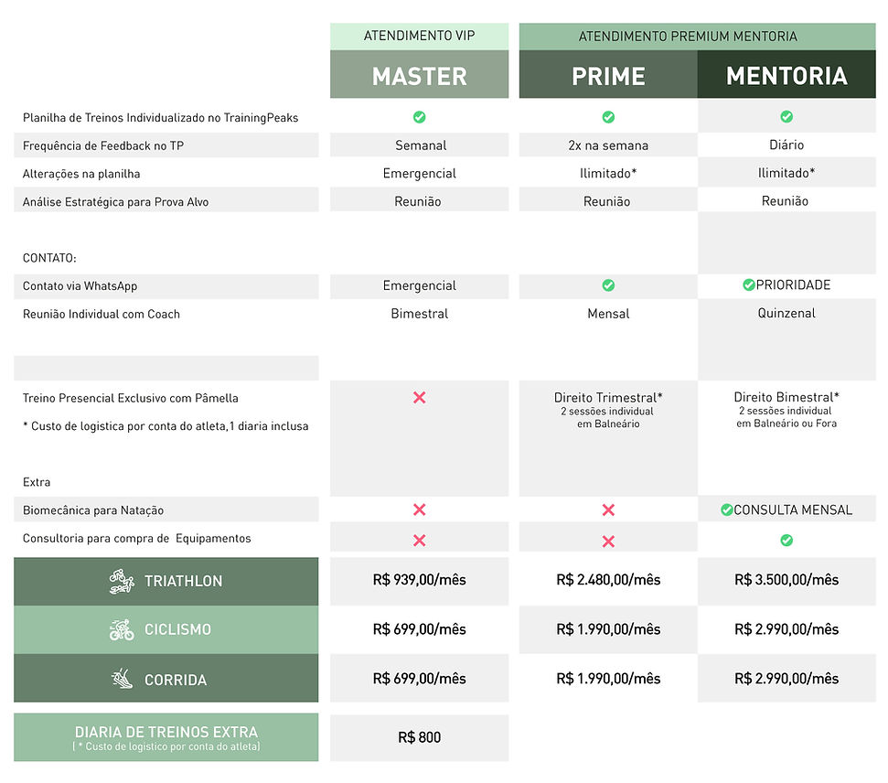Click the running shoe icon beside Corrida
Image resolution: width=888 pixels, height=783 pixels.
point(122,679)
